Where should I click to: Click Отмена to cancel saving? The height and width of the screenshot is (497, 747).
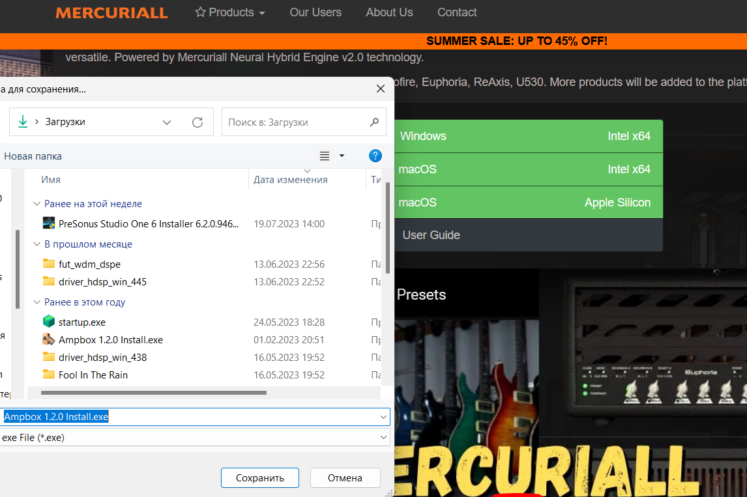coord(345,478)
